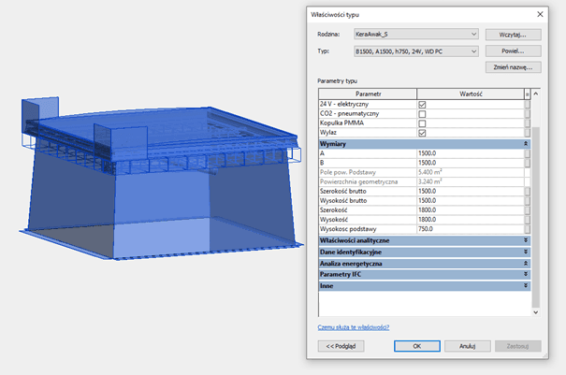566x375 pixels.
Task: Select the Wysokość podstawy value 750.0
Action: click(x=468, y=229)
